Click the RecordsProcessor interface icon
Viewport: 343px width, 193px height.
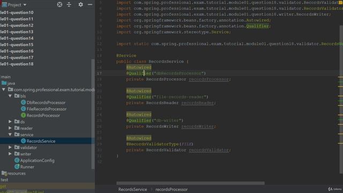23,115
